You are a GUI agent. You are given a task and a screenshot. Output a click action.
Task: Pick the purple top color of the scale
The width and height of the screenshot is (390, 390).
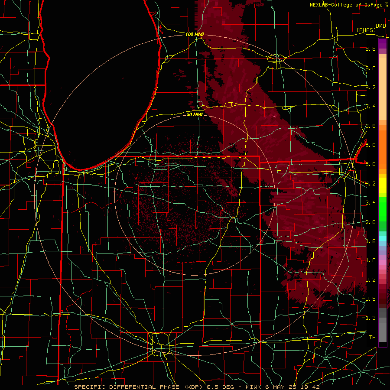[383, 43]
